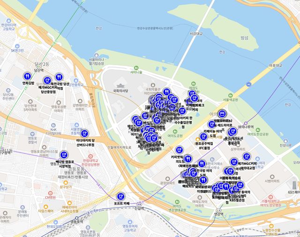Open the 포프트 카페 marker
300x237 pixels.
pyautogui.click(x=121, y=196)
